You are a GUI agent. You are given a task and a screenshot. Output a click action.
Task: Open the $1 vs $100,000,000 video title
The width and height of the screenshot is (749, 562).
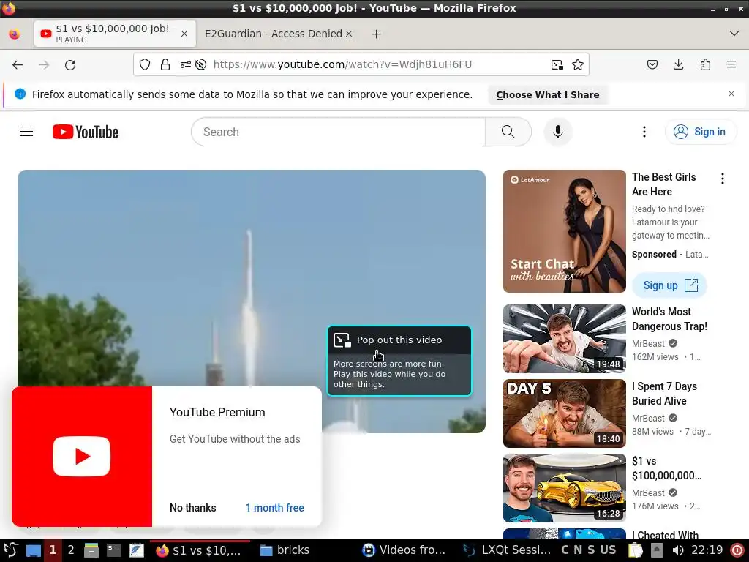667,468
